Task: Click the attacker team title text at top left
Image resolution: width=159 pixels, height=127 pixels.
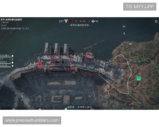Action: (11, 20)
